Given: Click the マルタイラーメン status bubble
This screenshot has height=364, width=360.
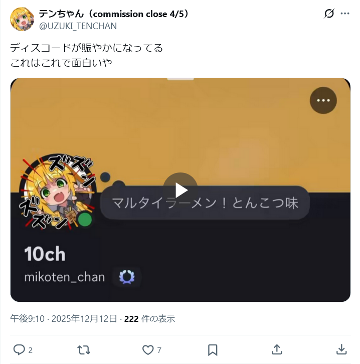Looking at the screenshot, I should (x=205, y=203).
